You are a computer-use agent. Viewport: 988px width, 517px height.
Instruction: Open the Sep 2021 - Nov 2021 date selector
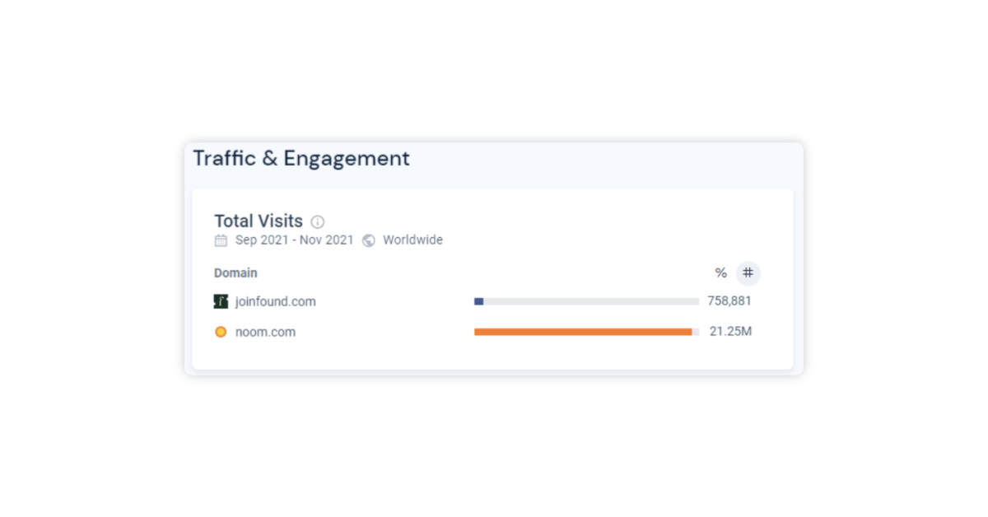294,240
